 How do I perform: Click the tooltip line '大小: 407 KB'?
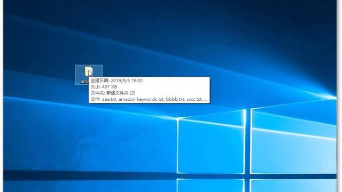[104, 87]
